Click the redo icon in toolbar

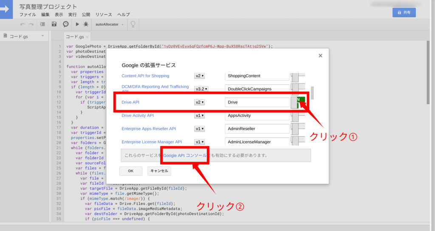(31, 24)
